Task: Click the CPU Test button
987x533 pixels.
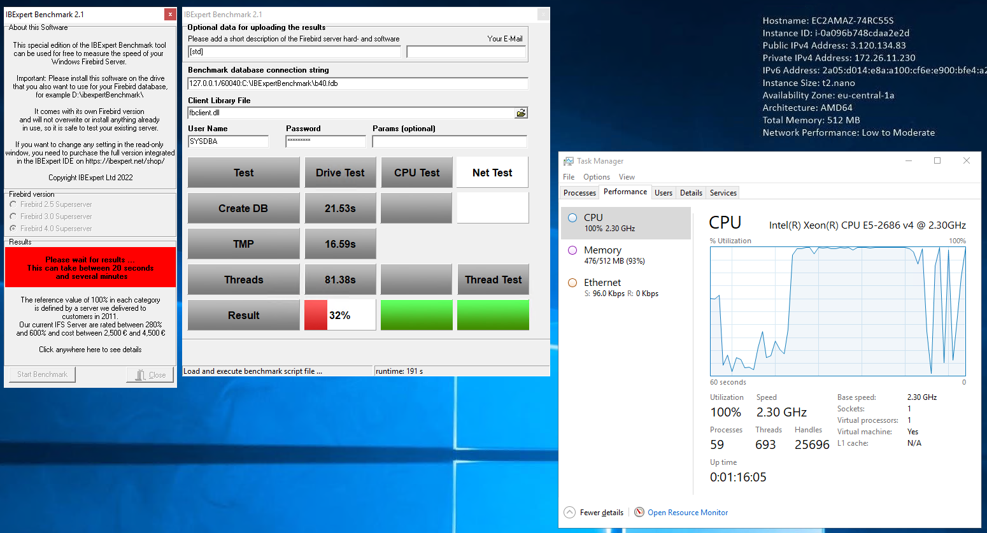Action: point(416,173)
